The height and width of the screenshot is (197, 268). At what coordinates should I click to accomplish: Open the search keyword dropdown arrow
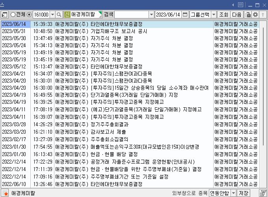[x=151, y=15]
